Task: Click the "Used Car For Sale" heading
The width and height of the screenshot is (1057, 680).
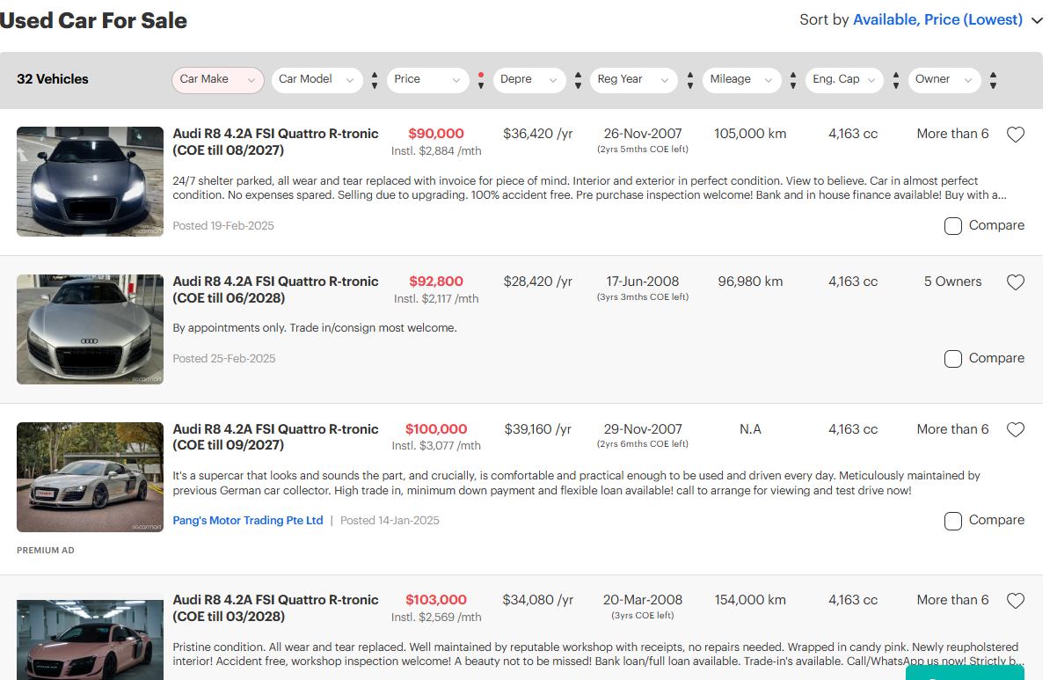Action: click(x=93, y=20)
